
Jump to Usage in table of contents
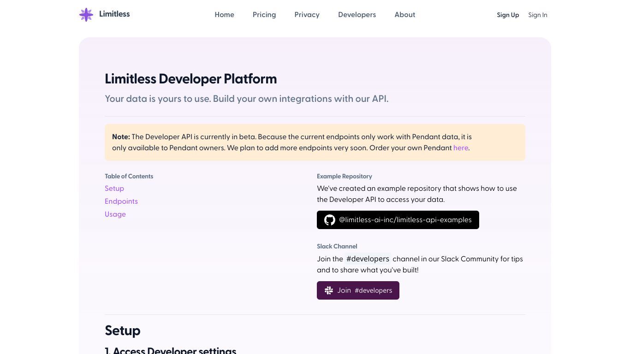click(115, 214)
